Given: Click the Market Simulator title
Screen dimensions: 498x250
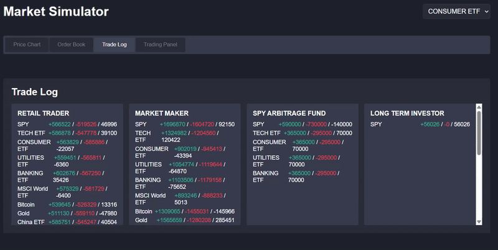Looking at the screenshot, I should click(x=56, y=12).
